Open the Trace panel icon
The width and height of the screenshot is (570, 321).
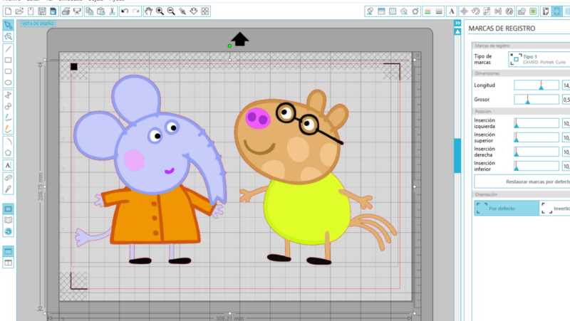533,11
